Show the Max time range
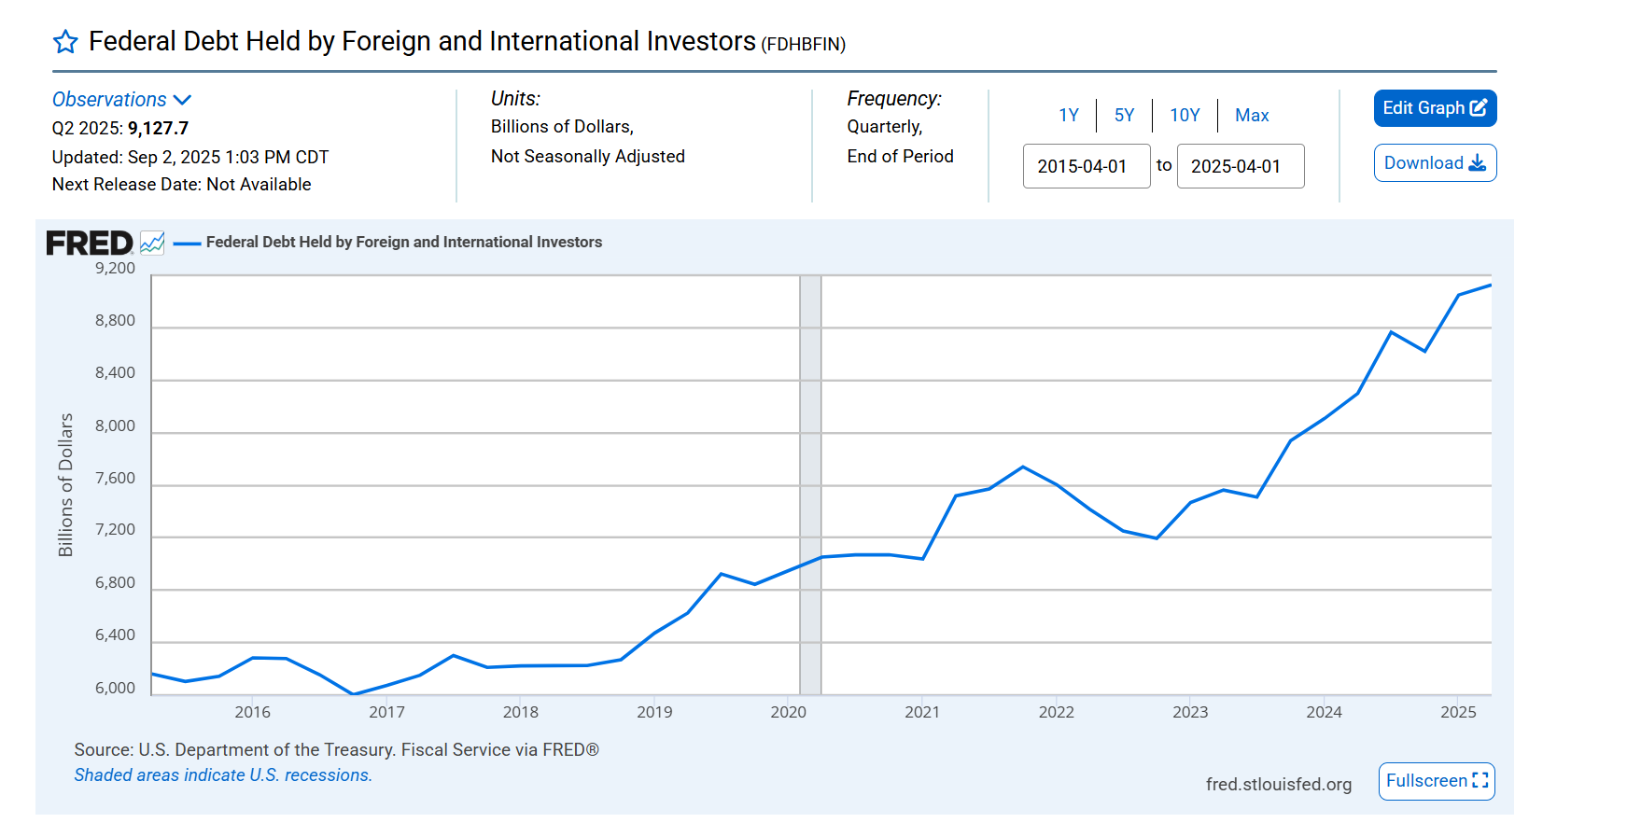 (x=1251, y=116)
